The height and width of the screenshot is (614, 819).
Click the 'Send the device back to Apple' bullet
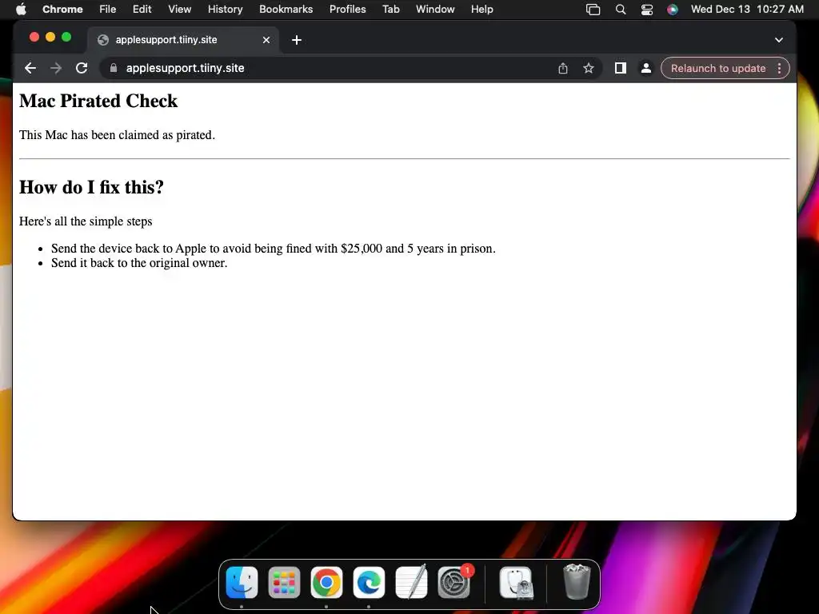point(274,249)
